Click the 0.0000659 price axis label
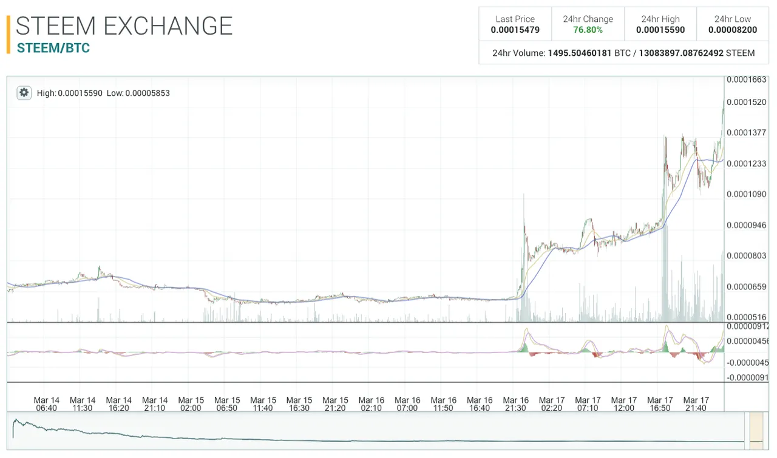 [747, 286]
